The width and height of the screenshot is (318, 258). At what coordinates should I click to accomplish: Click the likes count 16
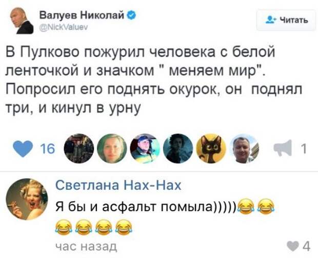pyautogui.click(x=48, y=149)
